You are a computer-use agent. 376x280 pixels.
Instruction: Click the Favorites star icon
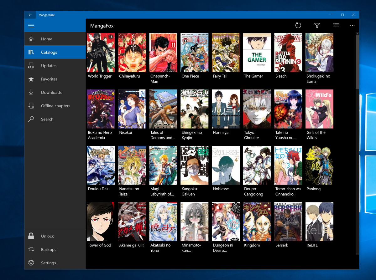tap(31, 79)
